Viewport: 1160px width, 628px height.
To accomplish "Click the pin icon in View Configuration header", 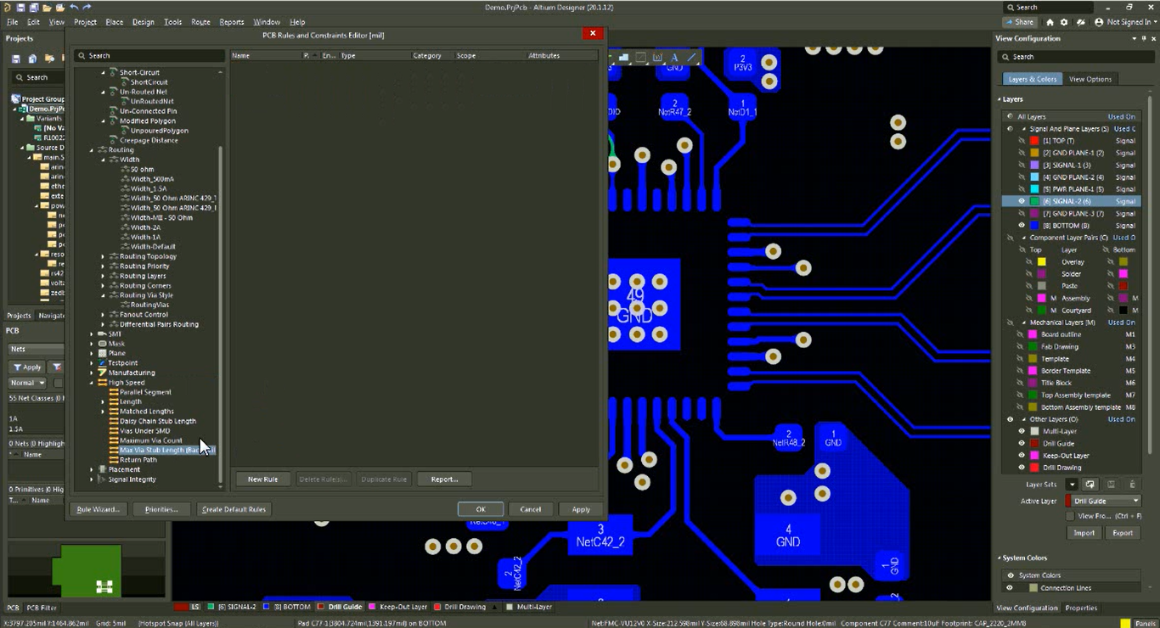I will coord(1144,38).
